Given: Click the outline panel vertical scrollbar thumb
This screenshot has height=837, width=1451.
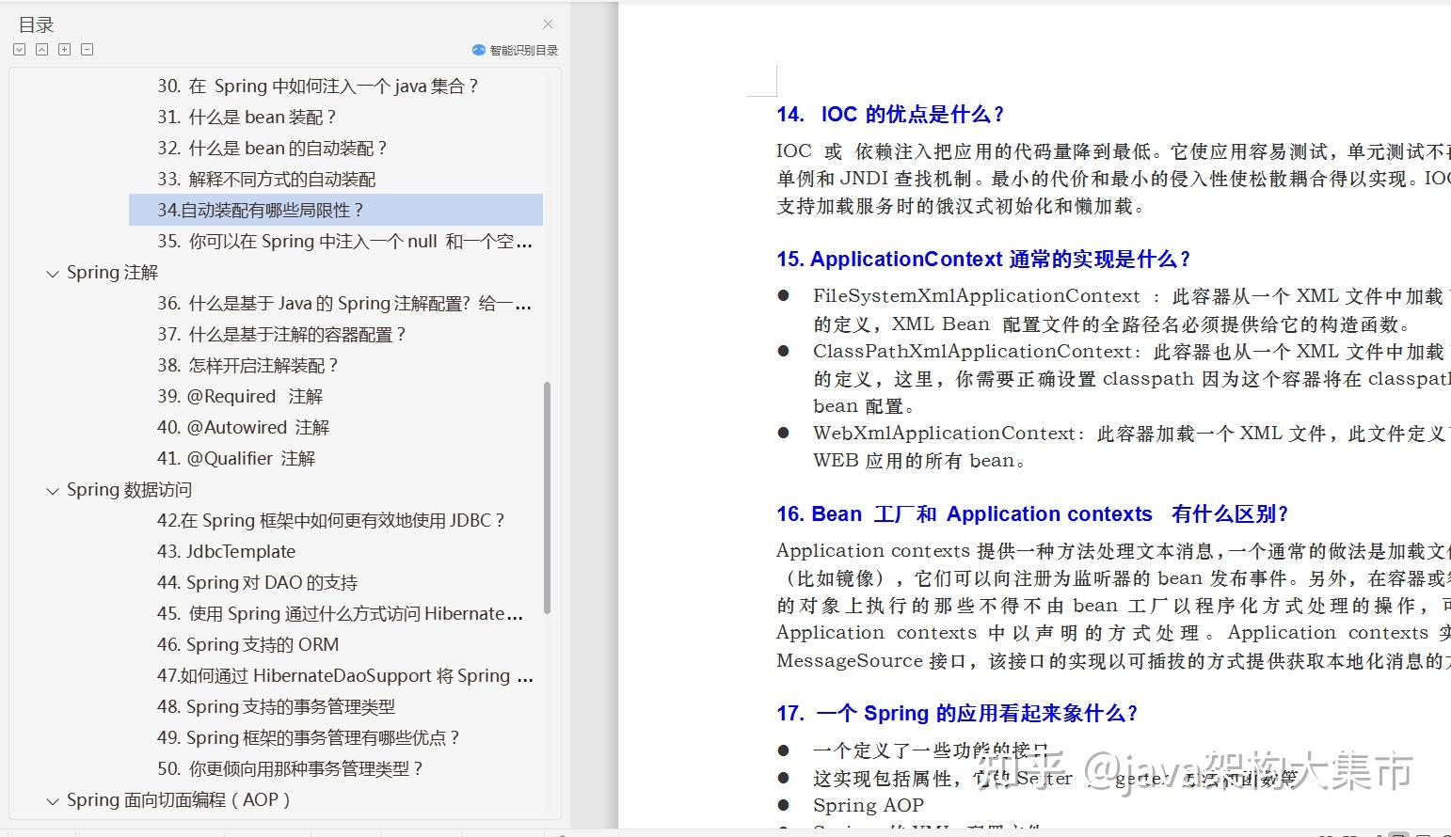Looking at the screenshot, I should (x=547, y=497).
